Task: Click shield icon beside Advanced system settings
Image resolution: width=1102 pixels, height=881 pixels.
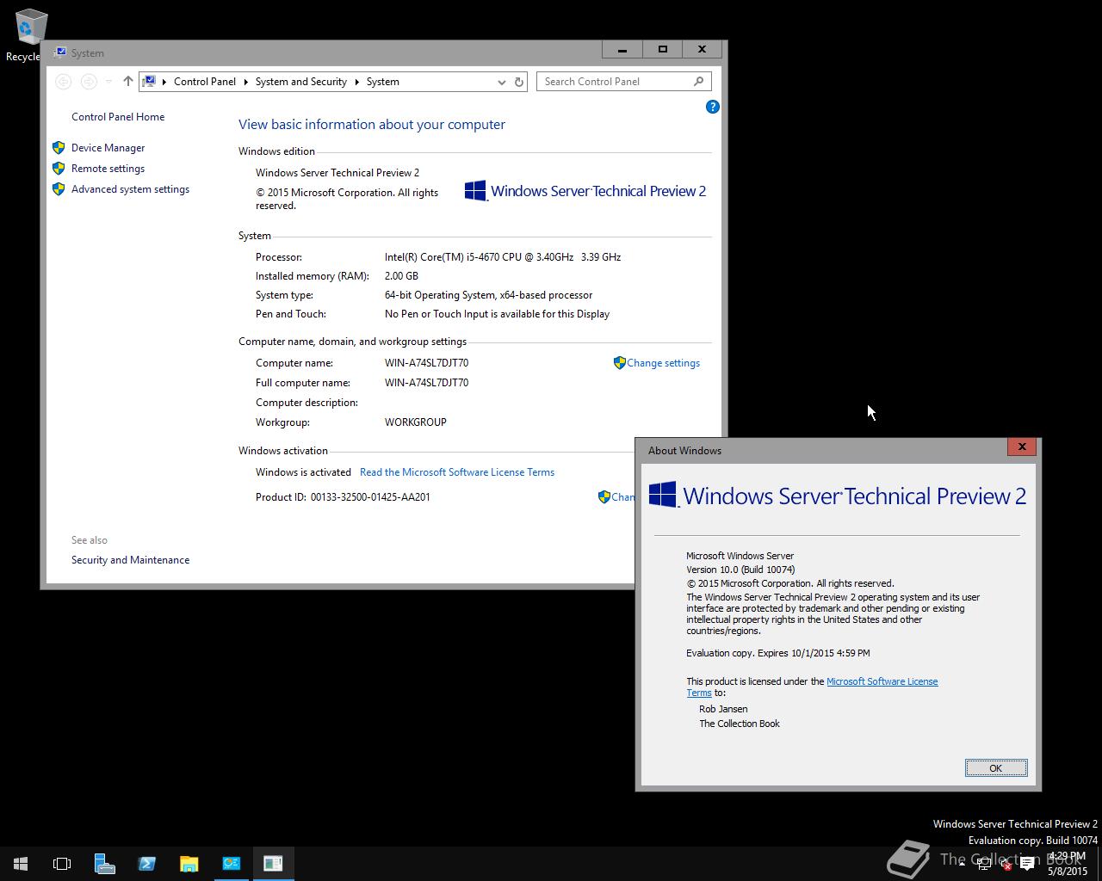Action: click(x=59, y=189)
